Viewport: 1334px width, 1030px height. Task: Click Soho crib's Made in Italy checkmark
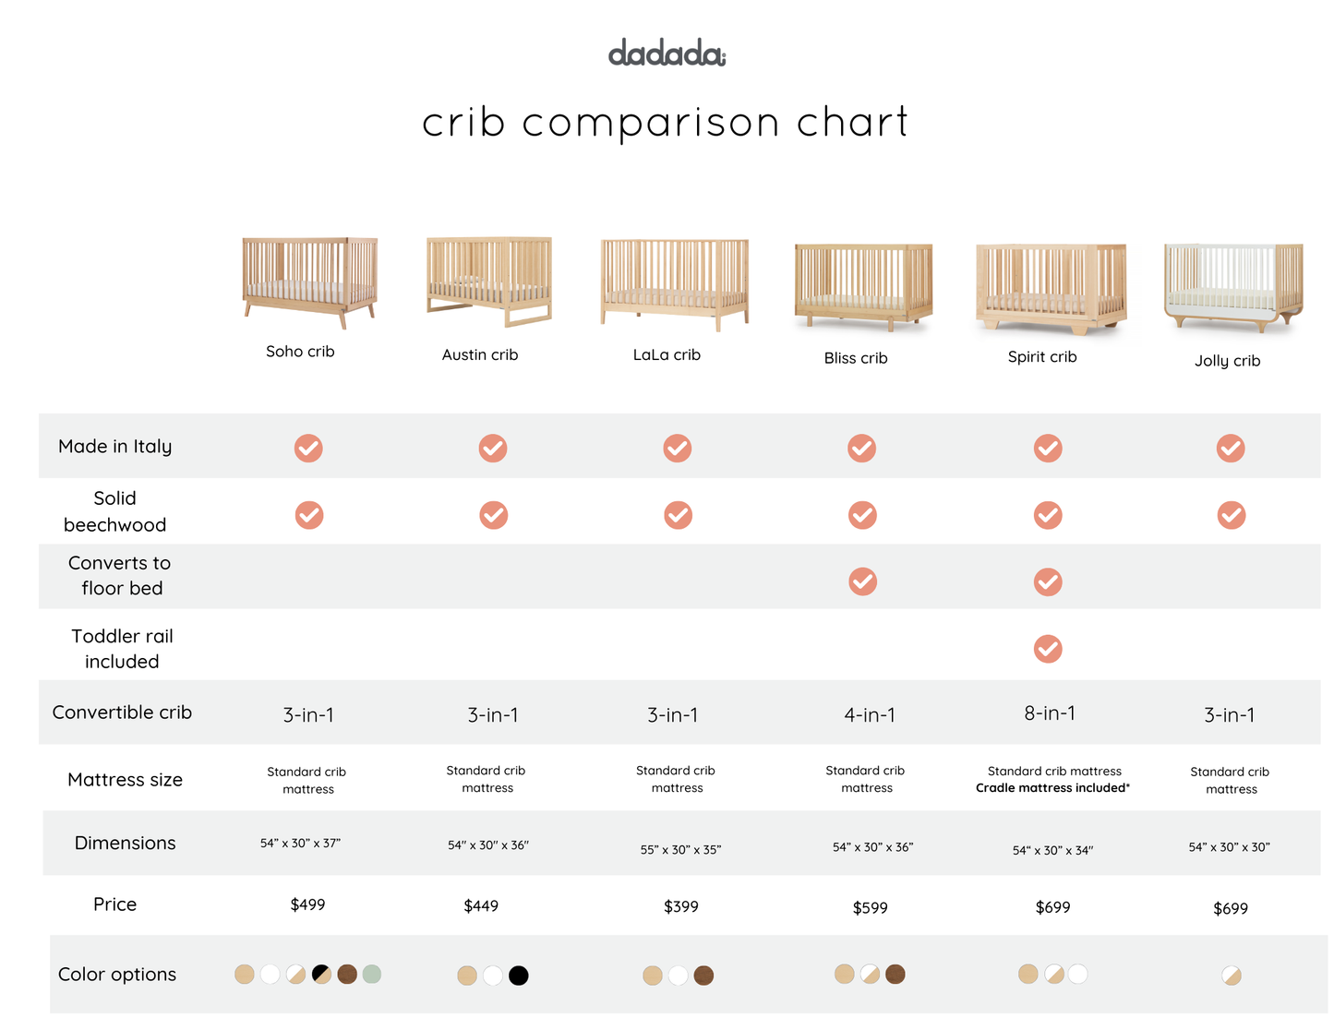click(x=308, y=448)
